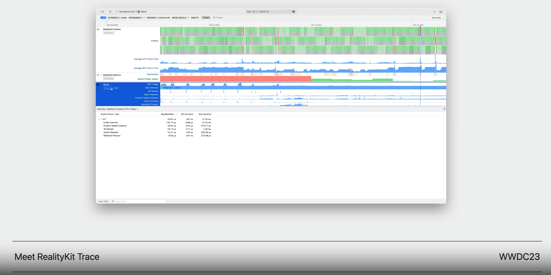Open the run info icon
The width and height of the screenshot is (551, 275).
pos(294,12)
